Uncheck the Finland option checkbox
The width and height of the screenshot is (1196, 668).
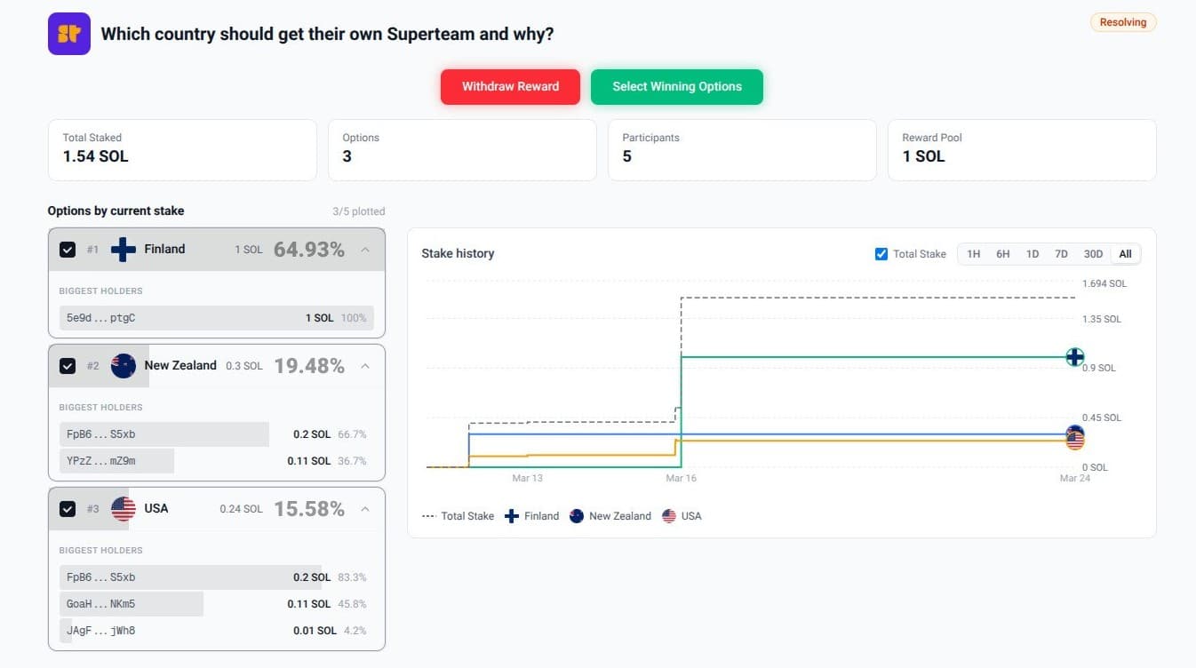tap(68, 250)
